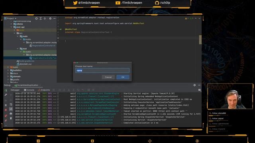Open Project panel settings gear

50,19
